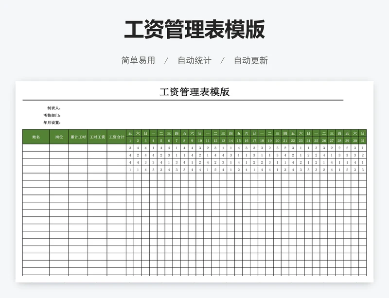Image resolution: width=389 pixels, height=298 pixels.
Task: Click green date header cell 26
Action: 324,140
